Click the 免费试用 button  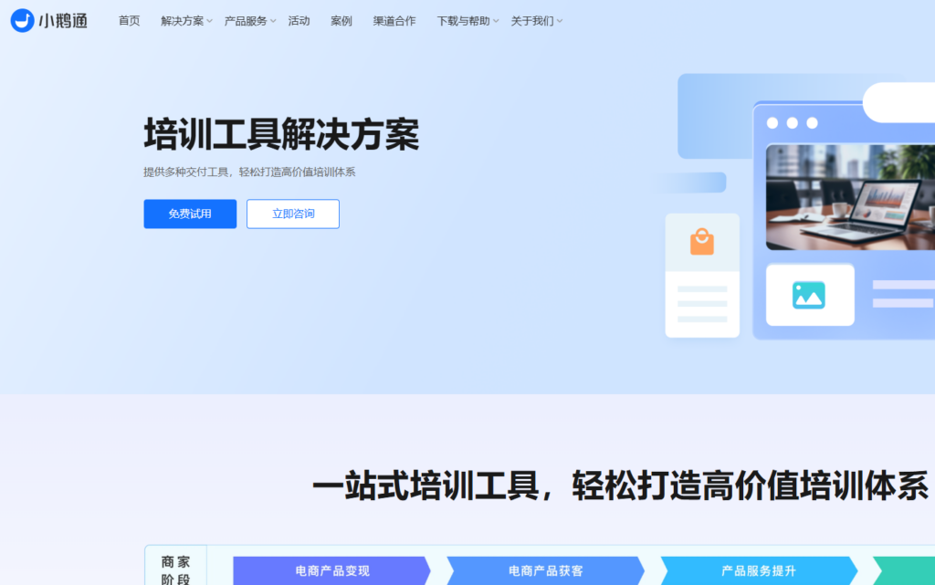pos(189,214)
